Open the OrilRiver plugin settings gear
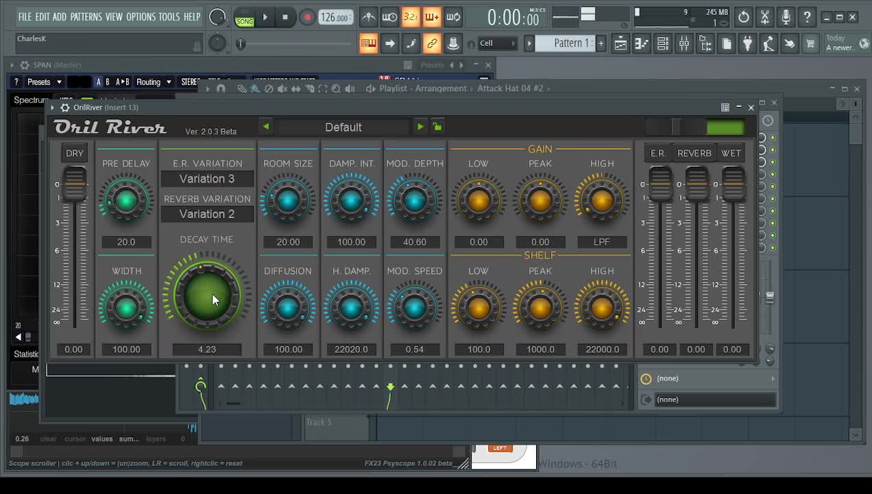This screenshot has width=872, height=494. (x=65, y=108)
